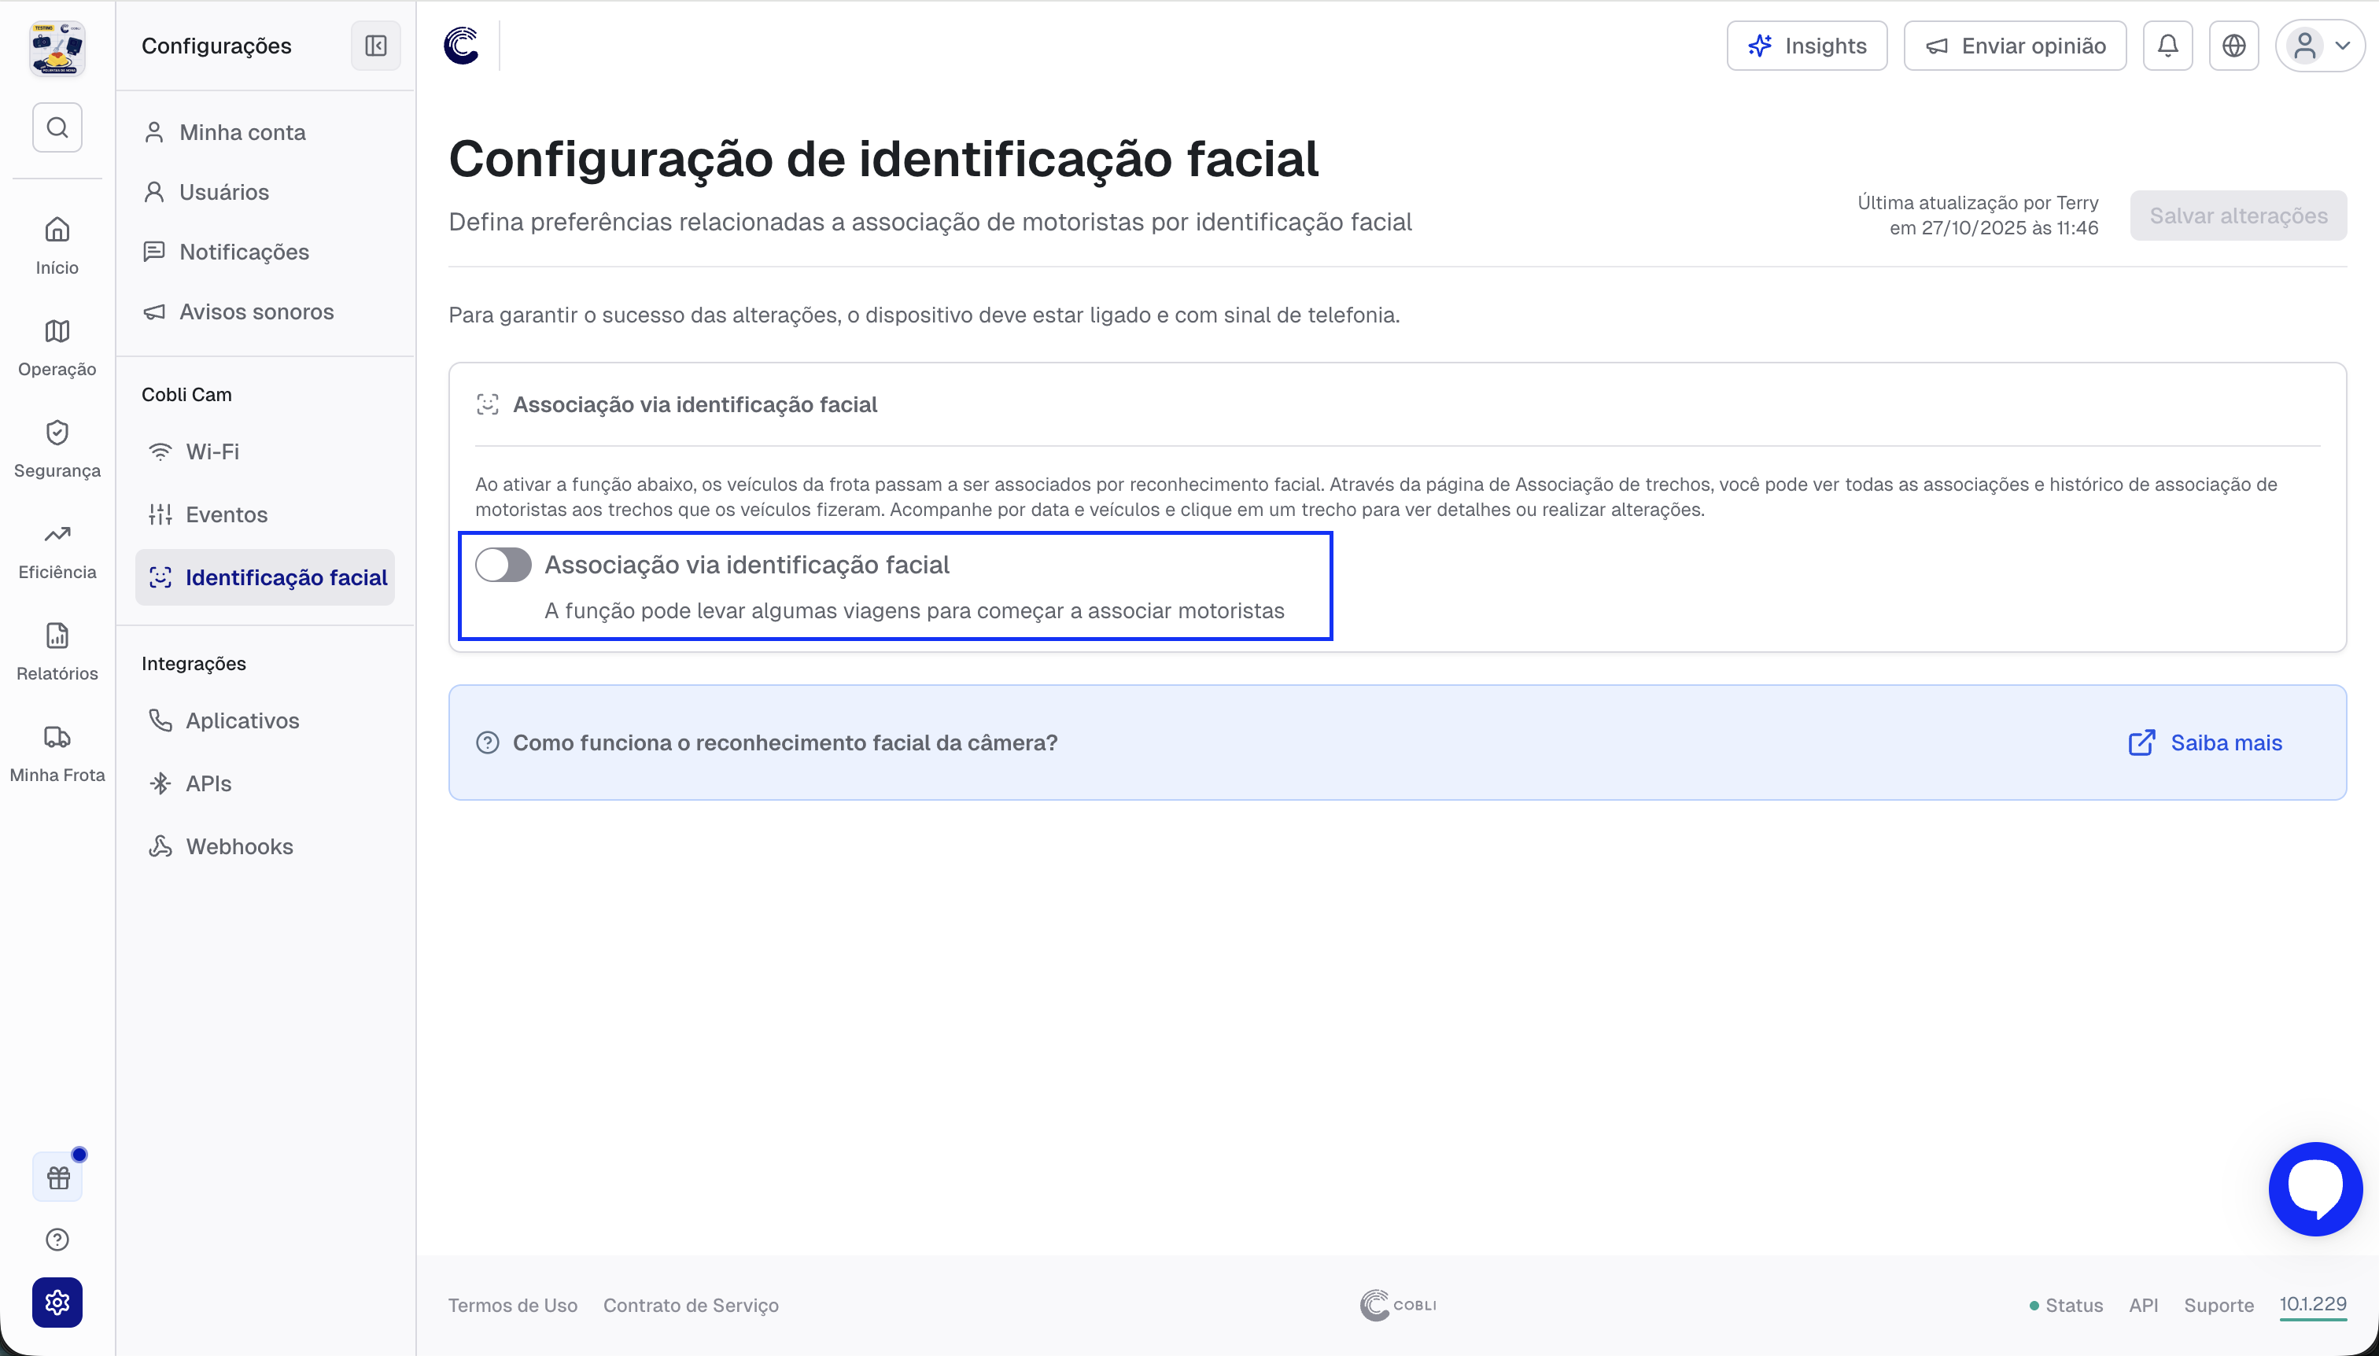This screenshot has width=2379, height=1356.
Task: Collapse the Configurações sidebar panel
Action: tap(375, 46)
